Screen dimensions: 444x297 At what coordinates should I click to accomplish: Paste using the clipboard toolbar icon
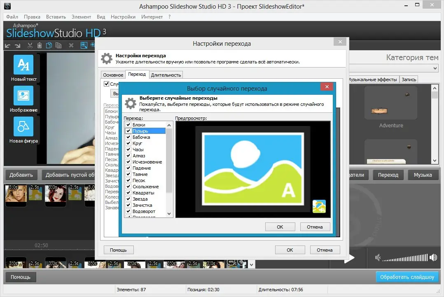[40, 45]
